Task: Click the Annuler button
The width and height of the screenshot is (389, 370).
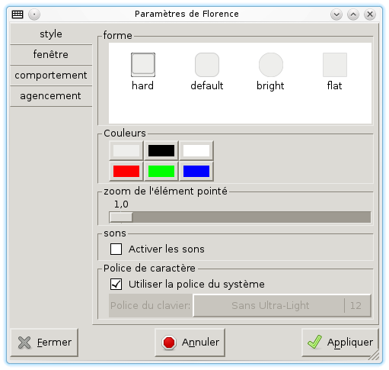Action: [x=190, y=343]
